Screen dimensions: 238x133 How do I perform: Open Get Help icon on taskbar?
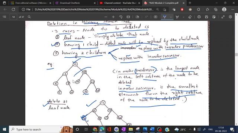coord(167,129)
